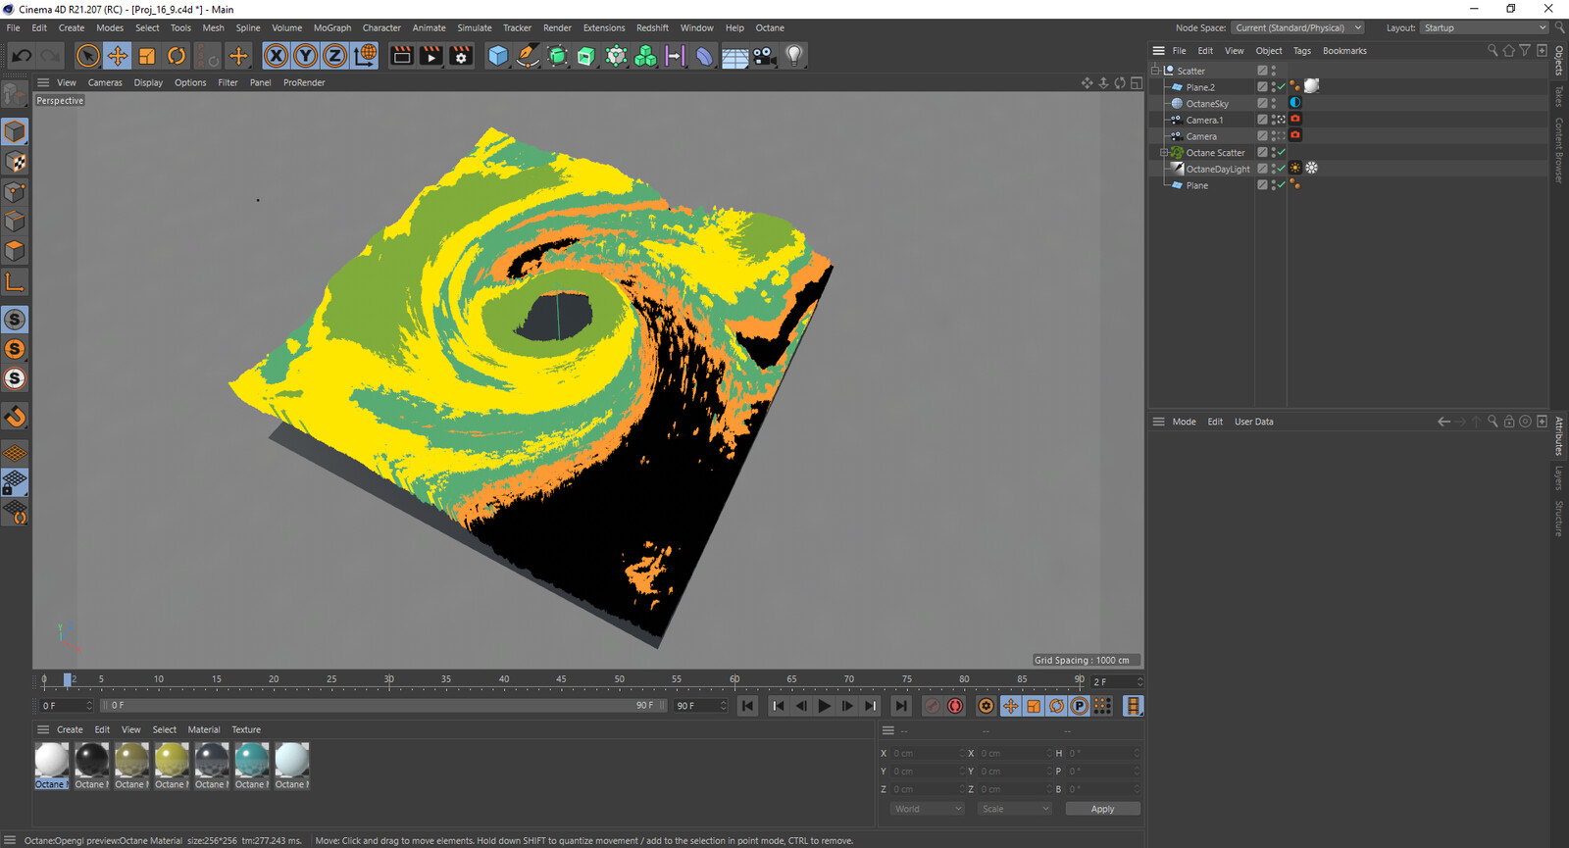Toggle Plane.2 enabled checkmark

(x=1281, y=87)
